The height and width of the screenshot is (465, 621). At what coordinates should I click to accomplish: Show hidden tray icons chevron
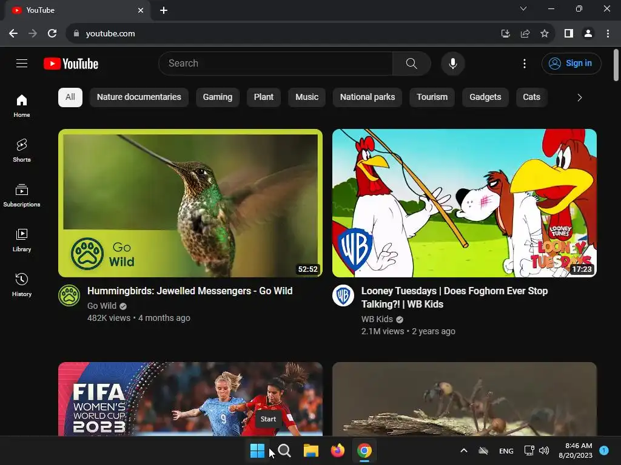pyautogui.click(x=464, y=450)
